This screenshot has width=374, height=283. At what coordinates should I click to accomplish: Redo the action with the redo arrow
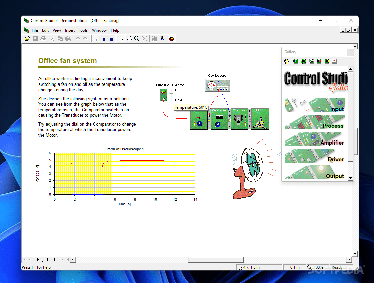tap(85, 39)
